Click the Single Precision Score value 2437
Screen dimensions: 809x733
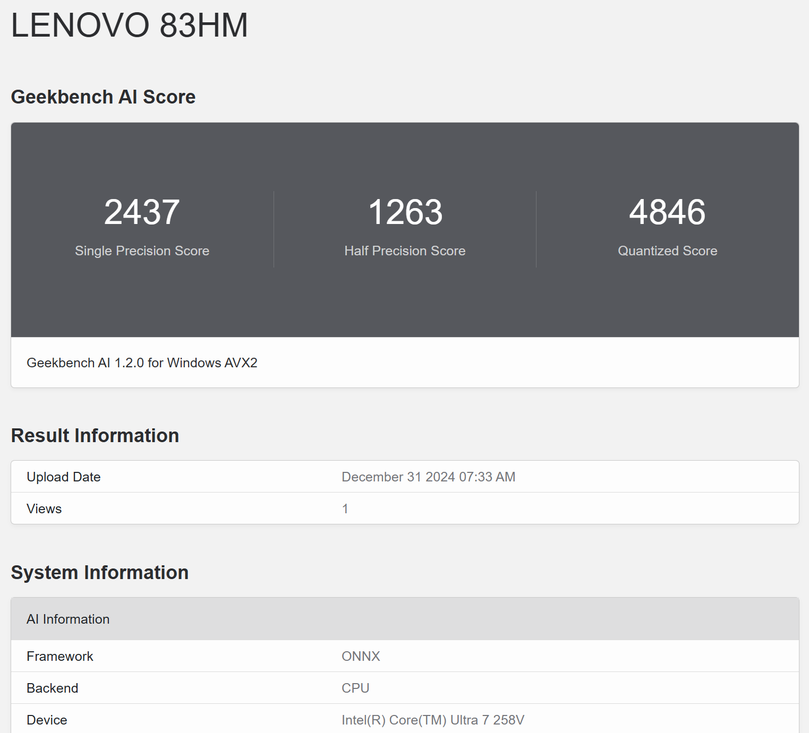click(x=141, y=212)
